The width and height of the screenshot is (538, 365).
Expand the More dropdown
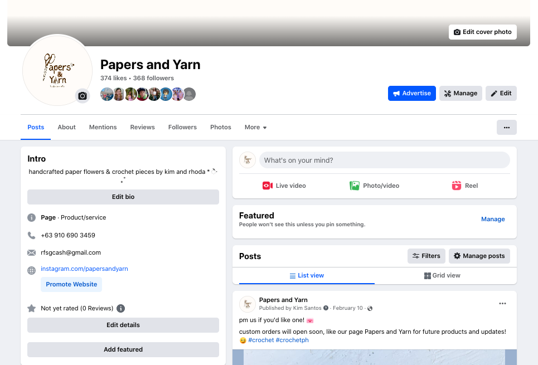pyautogui.click(x=255, y=127)
